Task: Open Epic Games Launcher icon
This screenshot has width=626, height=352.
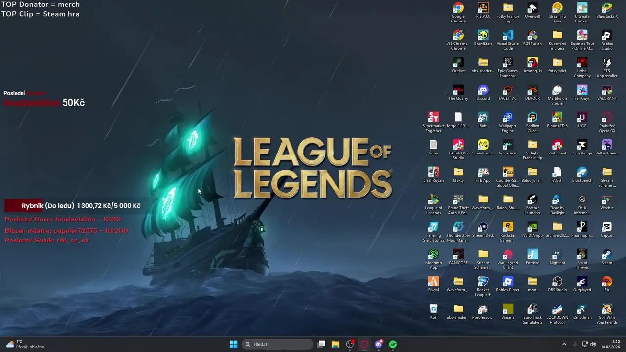Action: coord(508,67)
